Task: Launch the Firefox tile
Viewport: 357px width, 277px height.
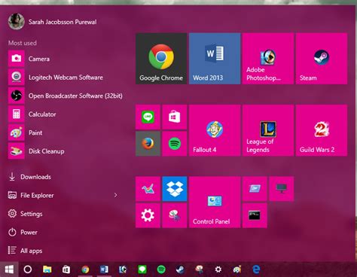Action: pyautogui.click(x=148, y=144)
